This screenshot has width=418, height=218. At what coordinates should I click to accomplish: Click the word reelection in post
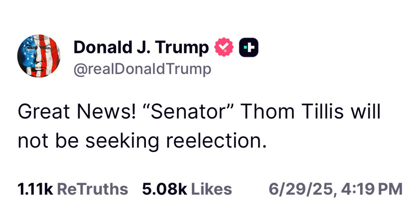[216, 141]
